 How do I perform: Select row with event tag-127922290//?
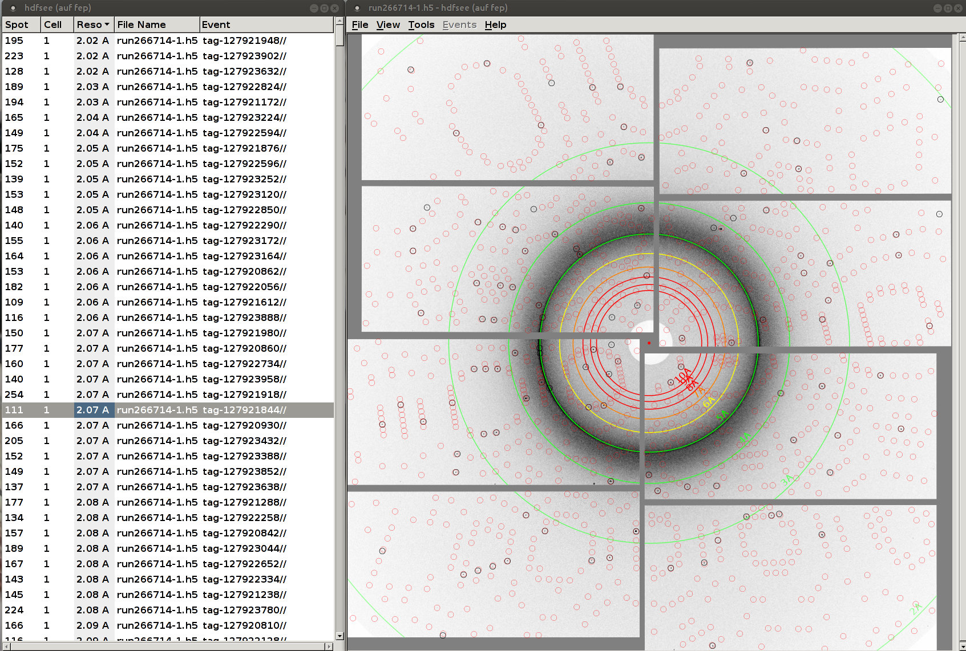(168, 225)
